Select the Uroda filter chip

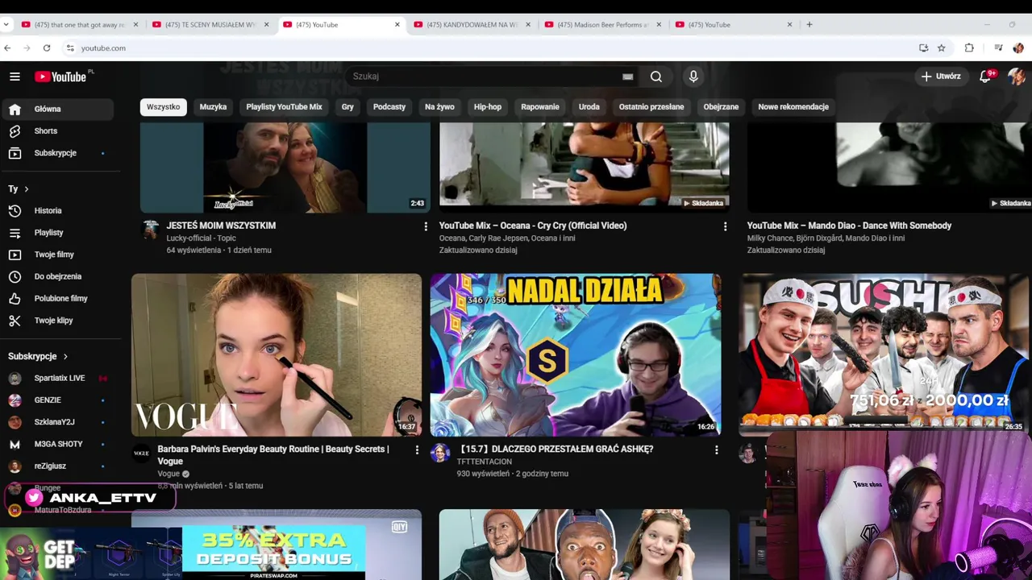(589, 106)
